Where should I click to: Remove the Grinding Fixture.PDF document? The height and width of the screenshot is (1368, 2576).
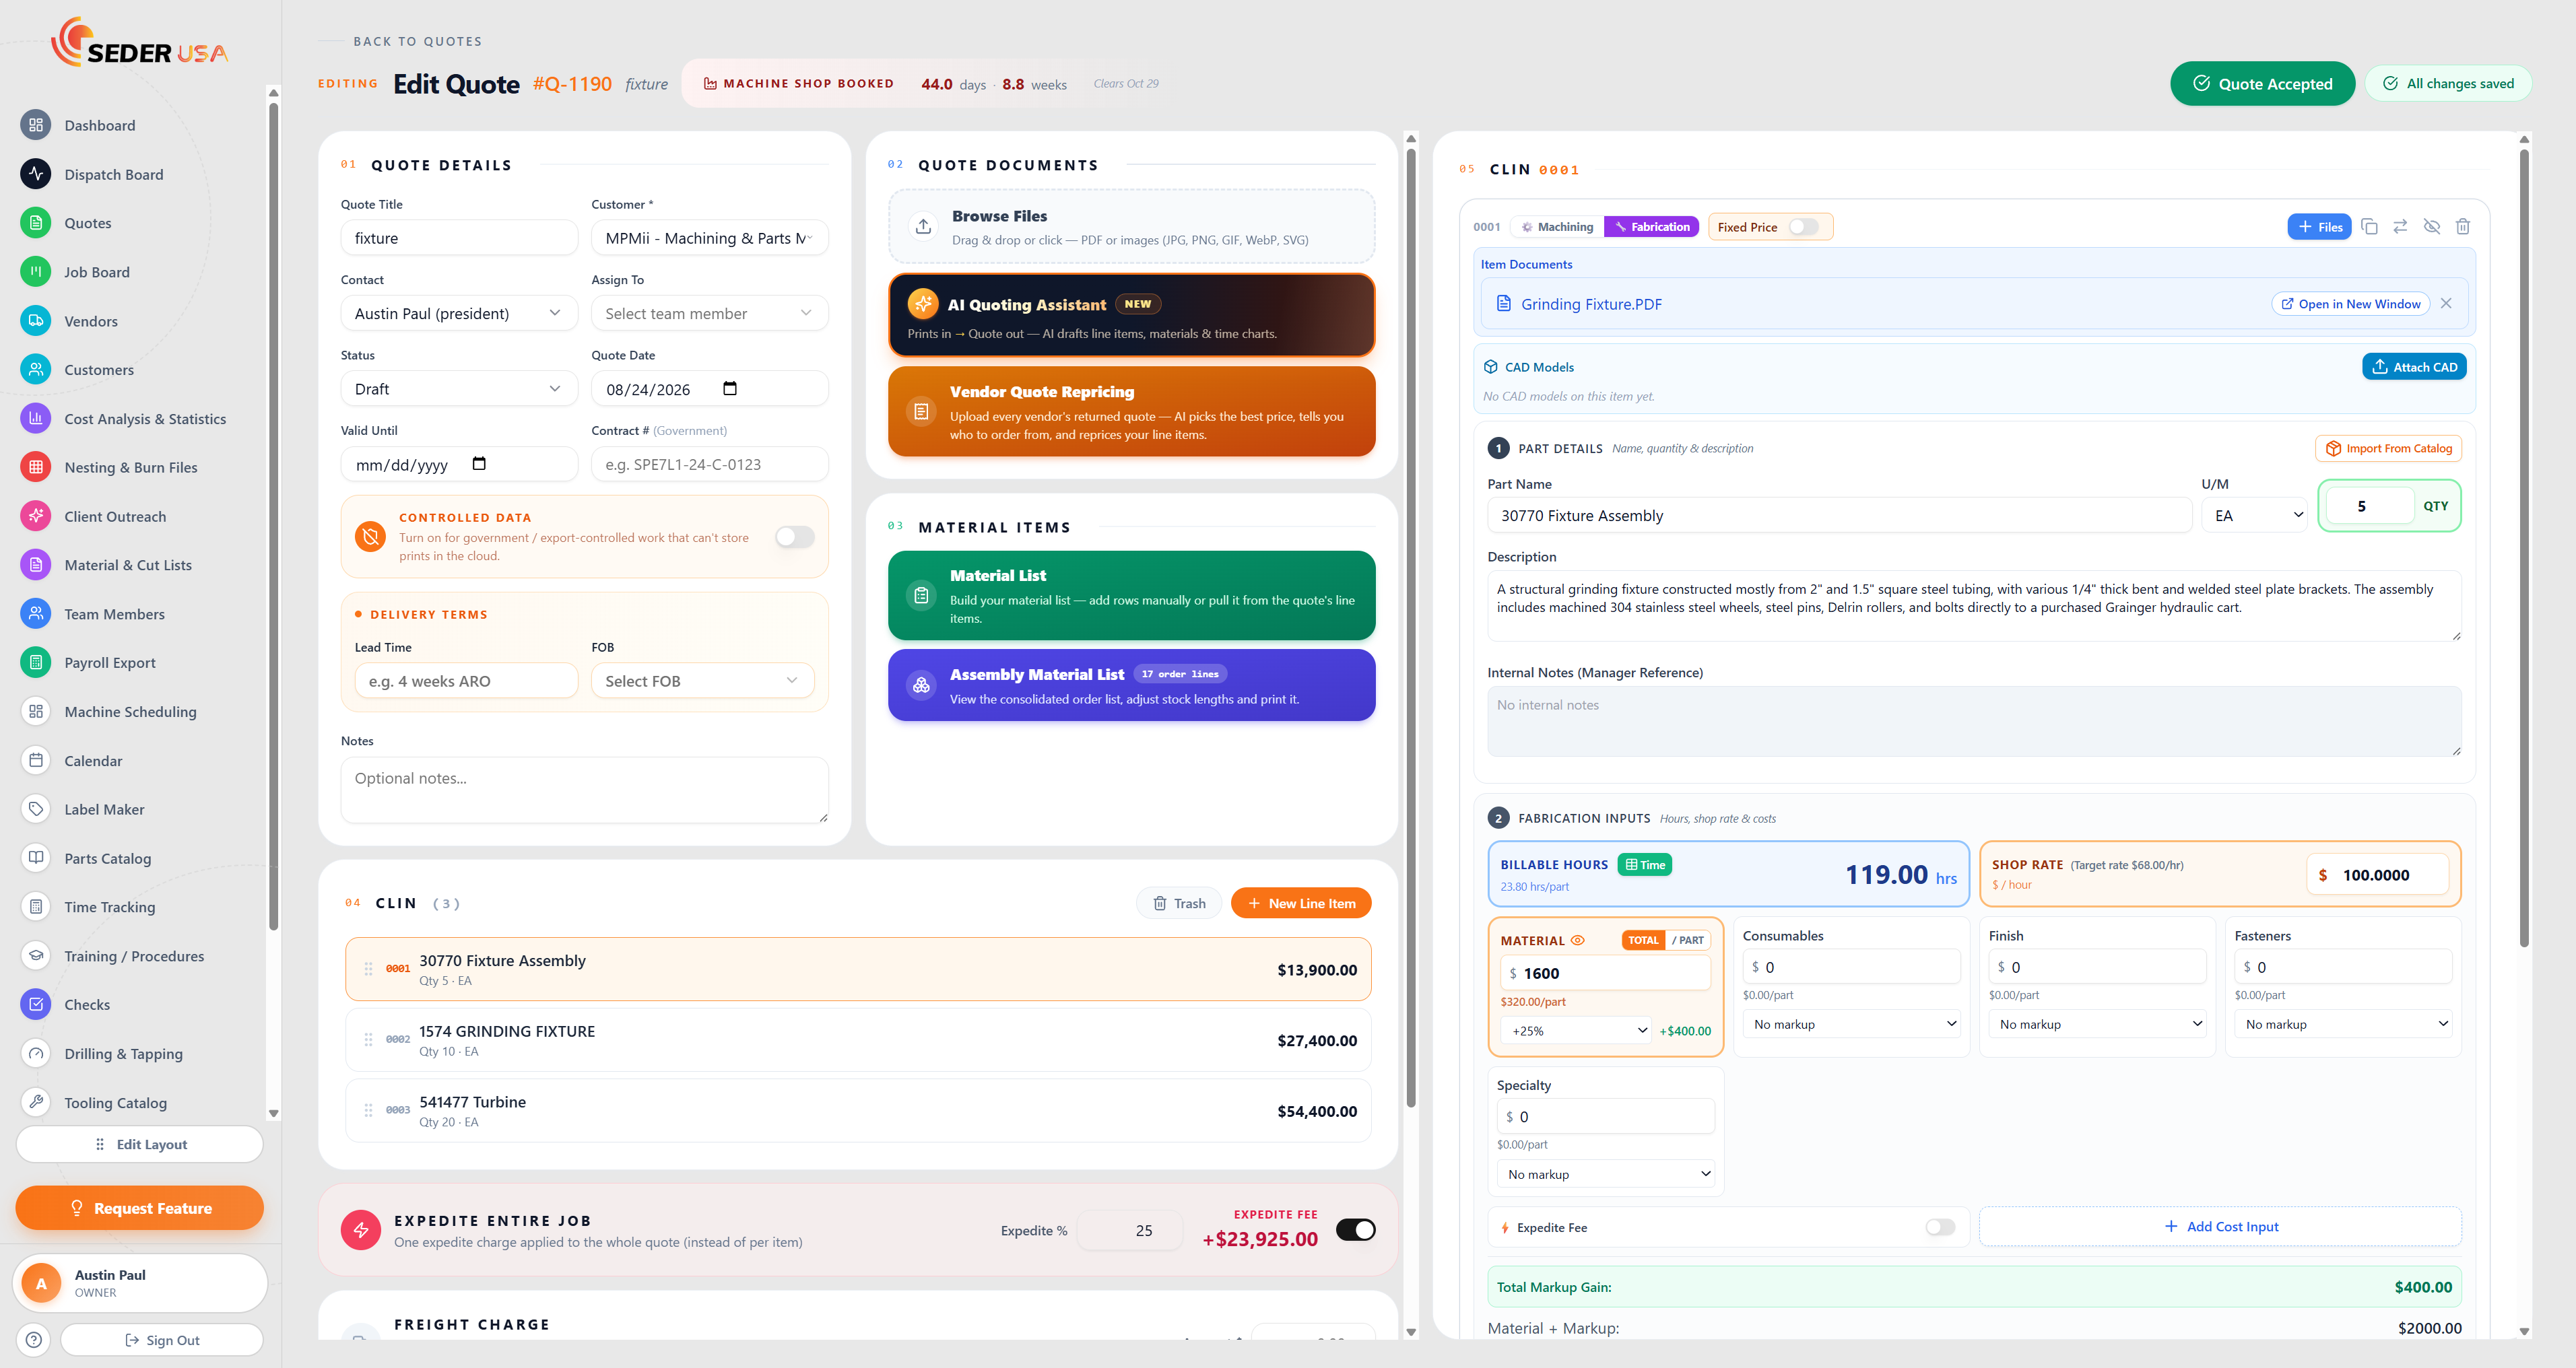coord(2446,304)
